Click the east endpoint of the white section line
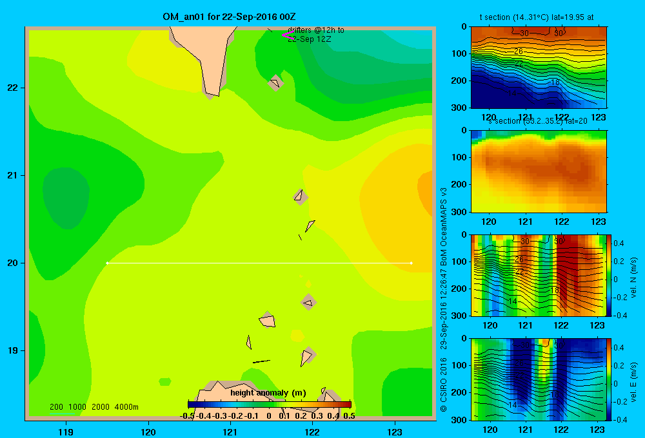 [x=412, y=263]
